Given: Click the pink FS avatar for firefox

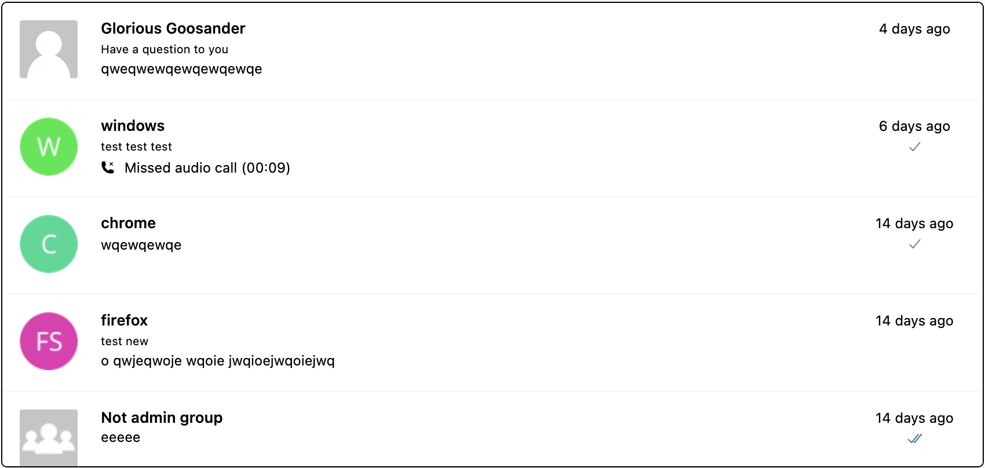Looking at the screenshot, I should click(49, 341).
